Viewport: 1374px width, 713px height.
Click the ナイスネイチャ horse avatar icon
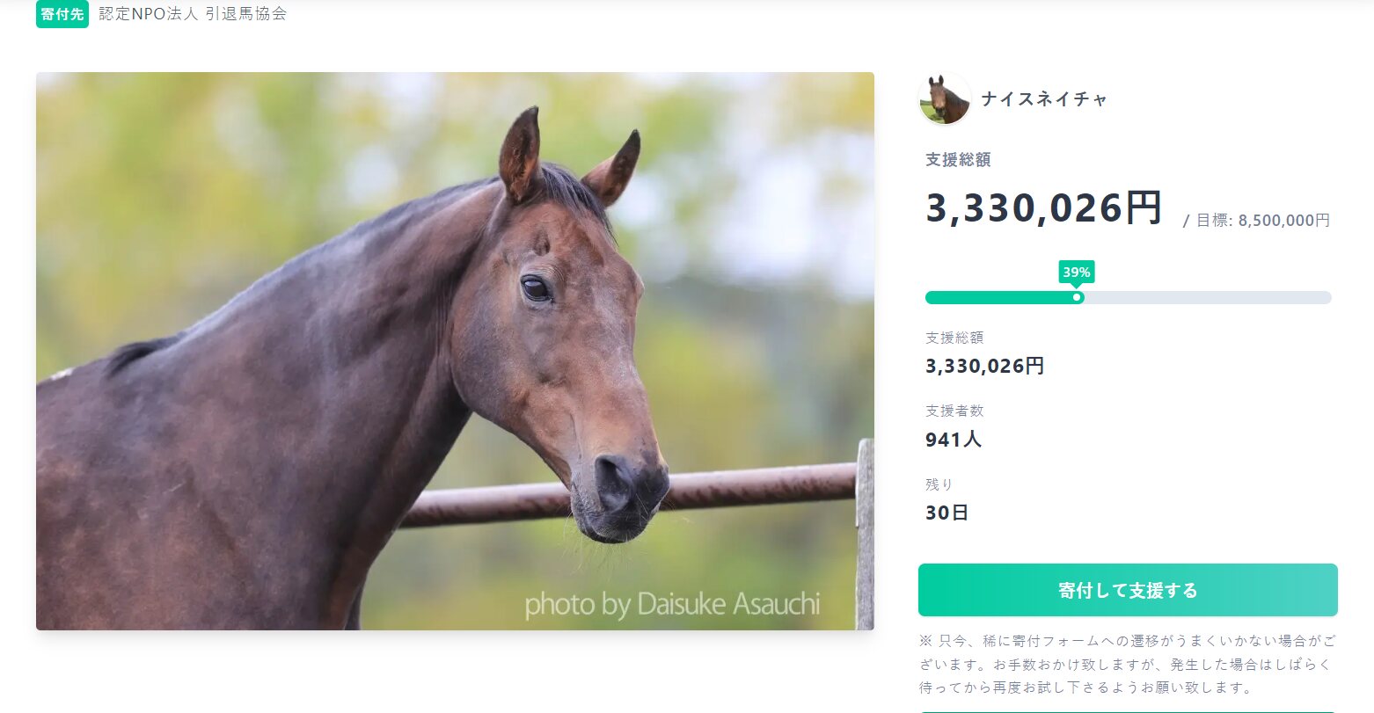945,98
